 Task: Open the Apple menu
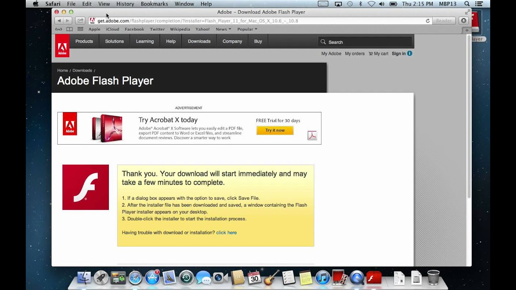point(35,4)
